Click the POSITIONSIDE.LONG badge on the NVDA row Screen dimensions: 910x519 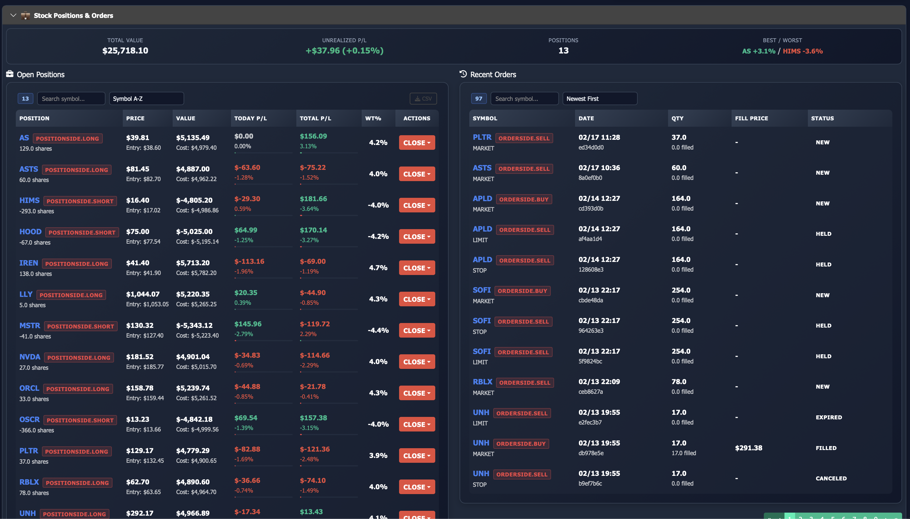[79, 358]
